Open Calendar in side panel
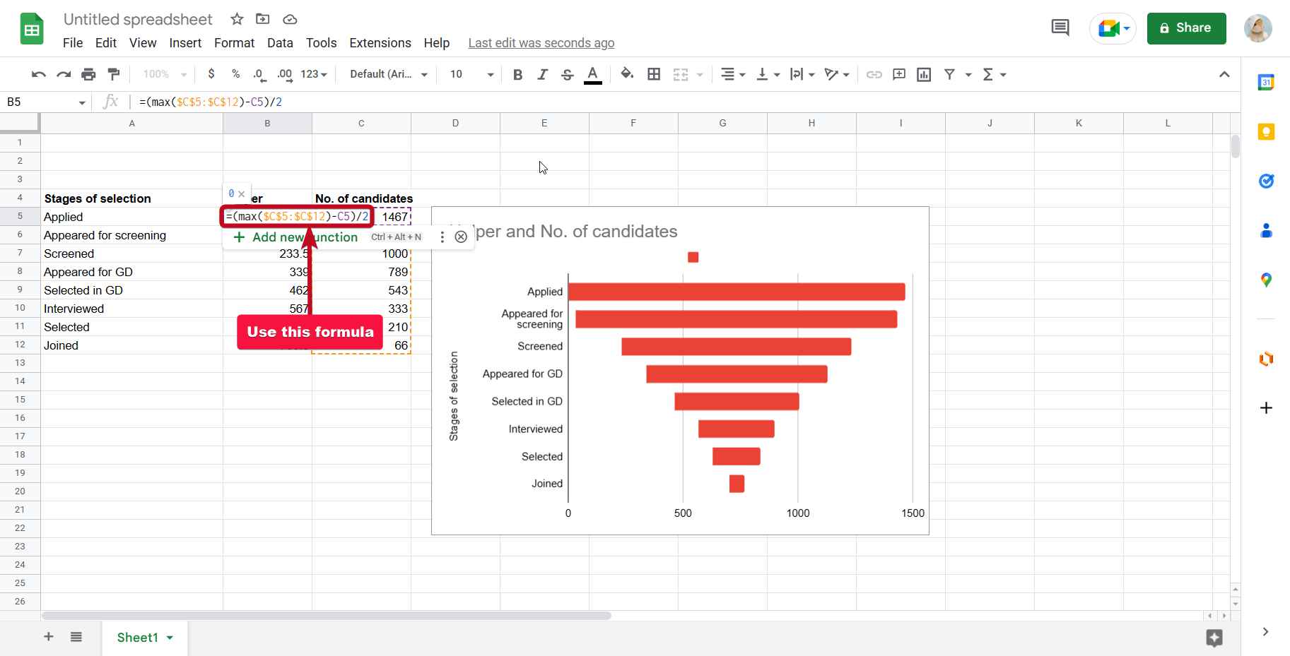The image size is (1290, 656). [x=1266, y=82]
